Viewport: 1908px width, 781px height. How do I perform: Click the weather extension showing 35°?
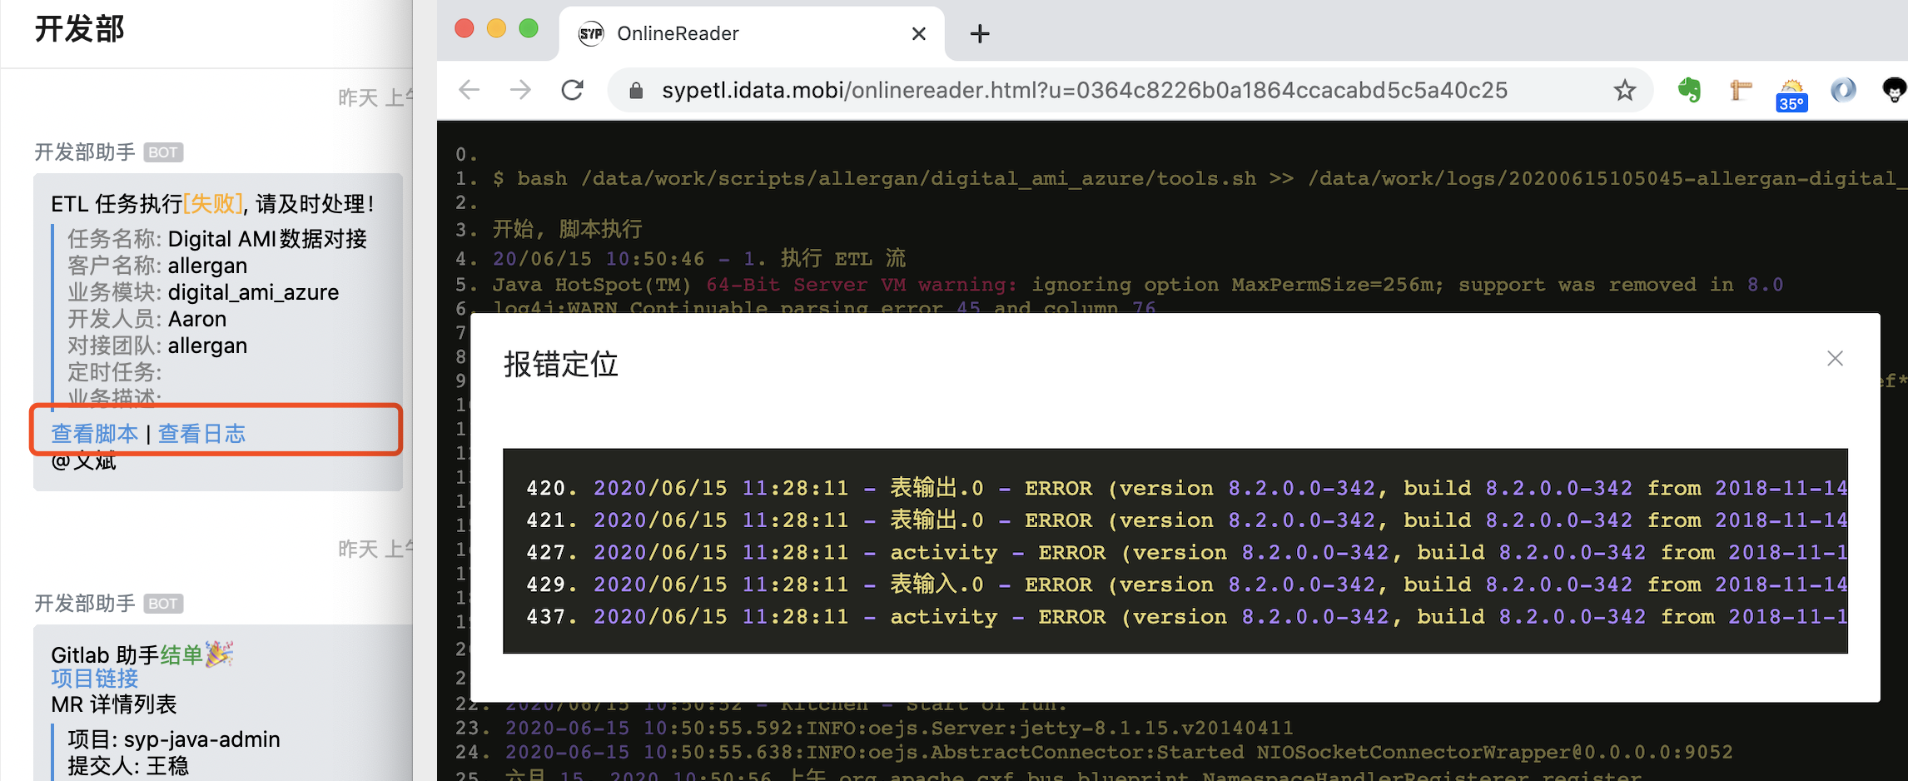pos(1791,95)
